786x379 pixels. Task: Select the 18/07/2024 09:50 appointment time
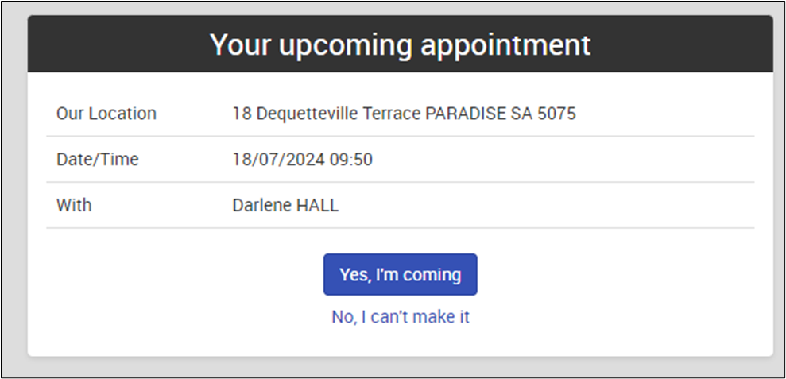[302, 160]
